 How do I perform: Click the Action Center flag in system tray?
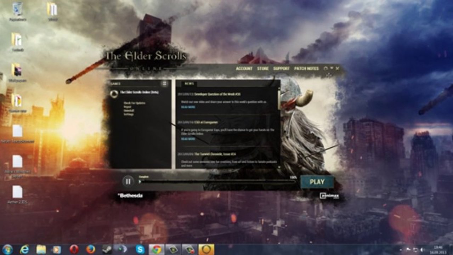[409, 250]
